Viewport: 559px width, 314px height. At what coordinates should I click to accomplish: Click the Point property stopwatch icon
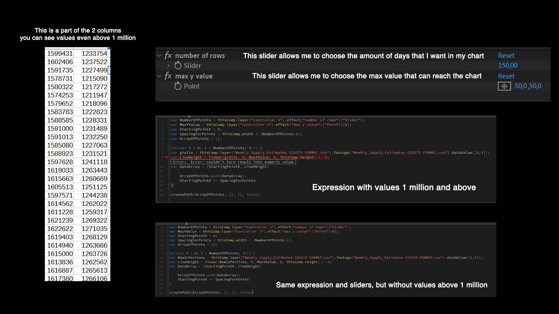point(178,86)
